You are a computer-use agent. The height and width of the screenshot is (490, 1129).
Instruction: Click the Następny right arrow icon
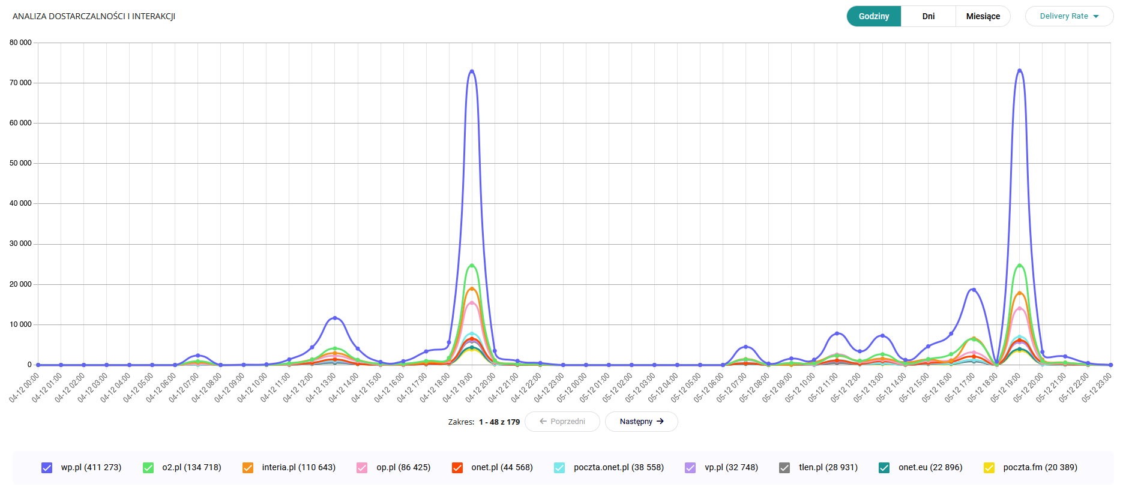[x=660, y=422]
